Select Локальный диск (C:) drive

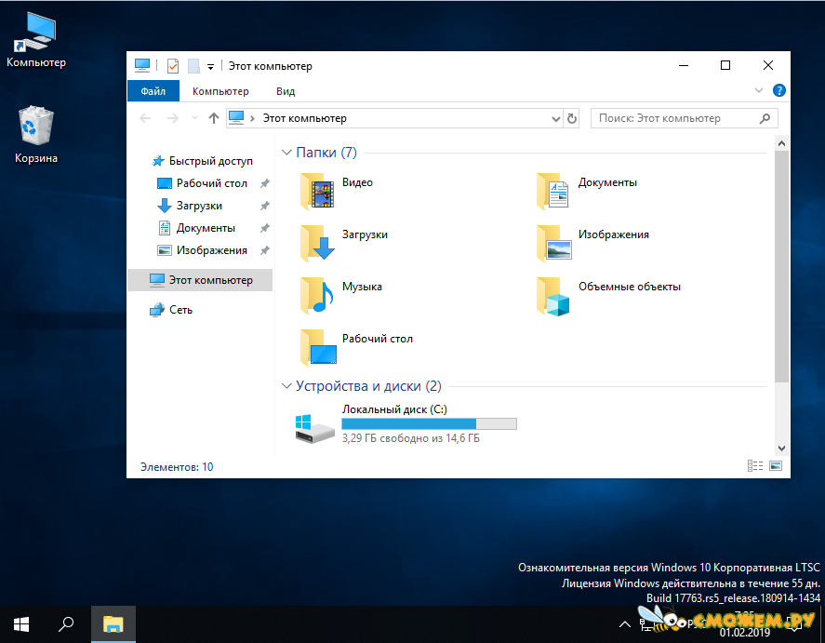(406, 423)
